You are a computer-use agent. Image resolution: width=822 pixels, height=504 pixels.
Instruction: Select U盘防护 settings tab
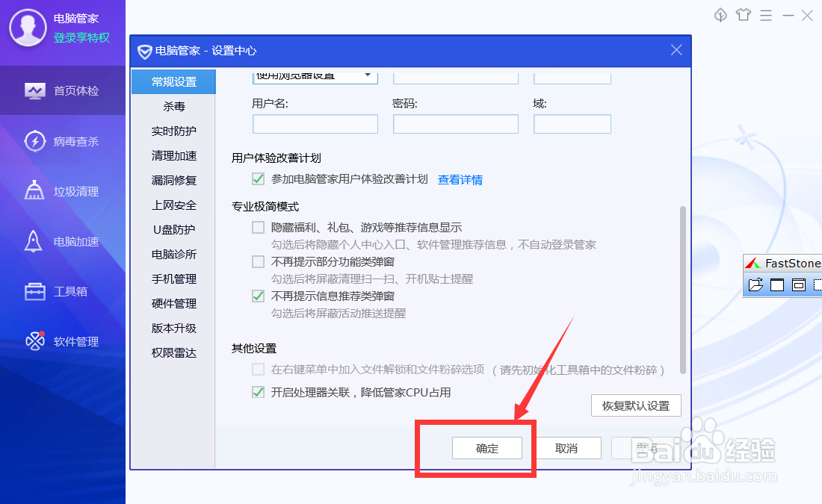[173, 229]
